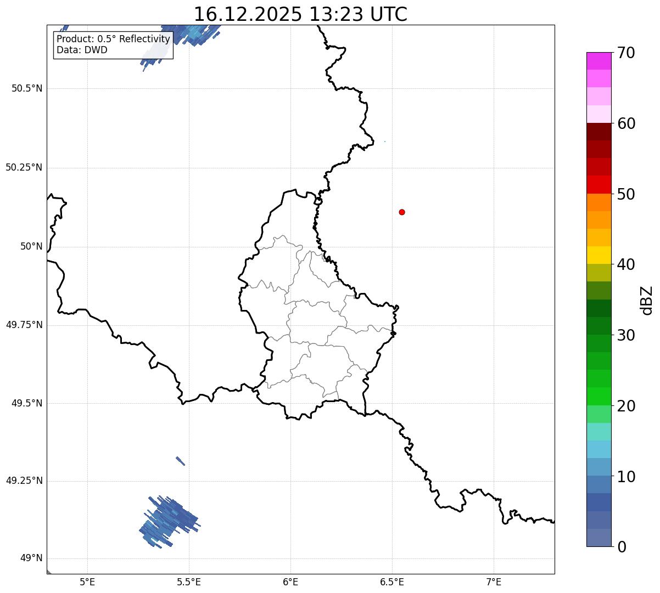Click the colorbar tick label 0
660x593 pixels.
tap(622, 547)
